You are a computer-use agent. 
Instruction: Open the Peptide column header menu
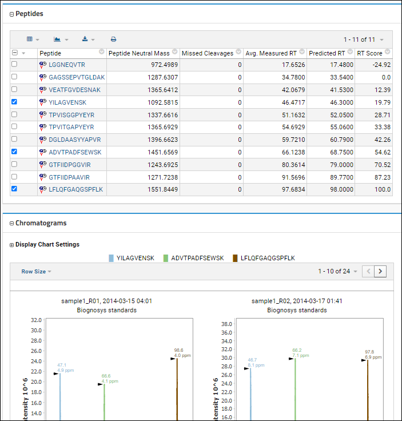[x=101, y=51]
